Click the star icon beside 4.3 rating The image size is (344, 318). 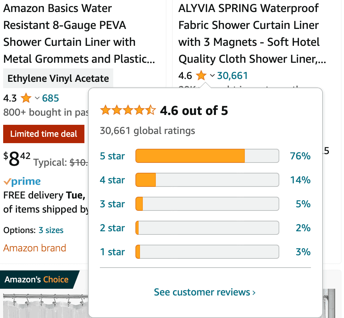25,98
